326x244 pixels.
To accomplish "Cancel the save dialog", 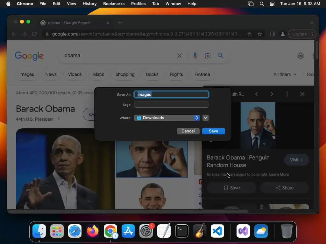I will coord(188,131).
